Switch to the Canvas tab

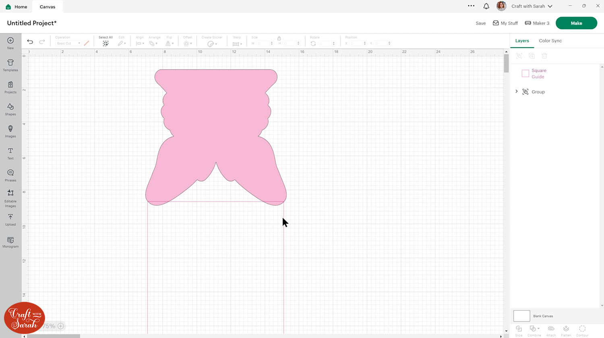point(48,7)
